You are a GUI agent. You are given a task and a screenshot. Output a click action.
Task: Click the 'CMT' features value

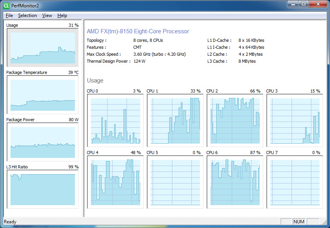point(137,47)
